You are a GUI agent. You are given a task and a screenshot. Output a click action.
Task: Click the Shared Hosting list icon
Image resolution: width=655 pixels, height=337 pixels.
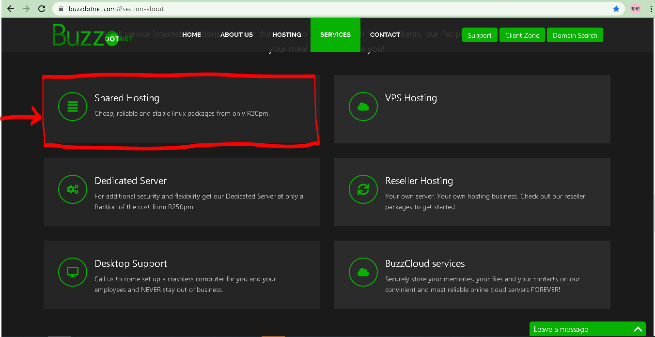(x=73, y=107)
